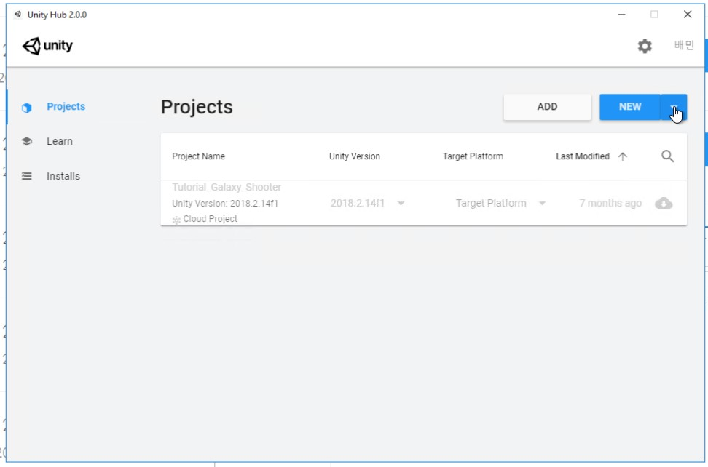This screenshot has width=708, height=467.
Task: Toggle sort order arrow beside Last Modified
Action: tap(623, 156)
